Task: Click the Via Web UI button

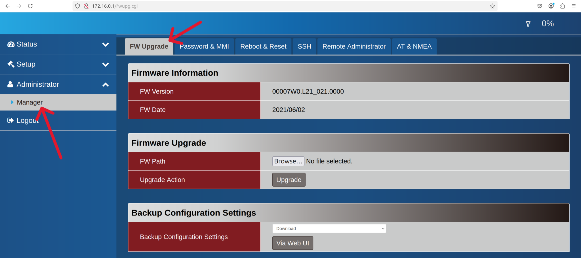Action: pos(292,243)
